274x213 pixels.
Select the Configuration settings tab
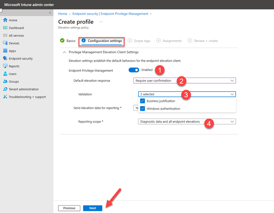102,41
